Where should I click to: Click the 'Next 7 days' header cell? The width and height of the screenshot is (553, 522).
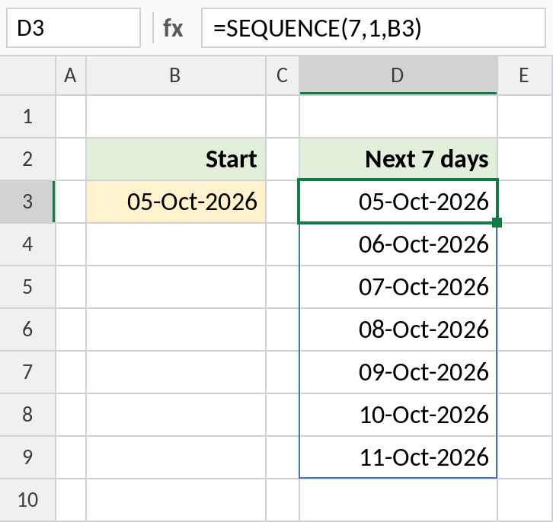tap(398, 159)
